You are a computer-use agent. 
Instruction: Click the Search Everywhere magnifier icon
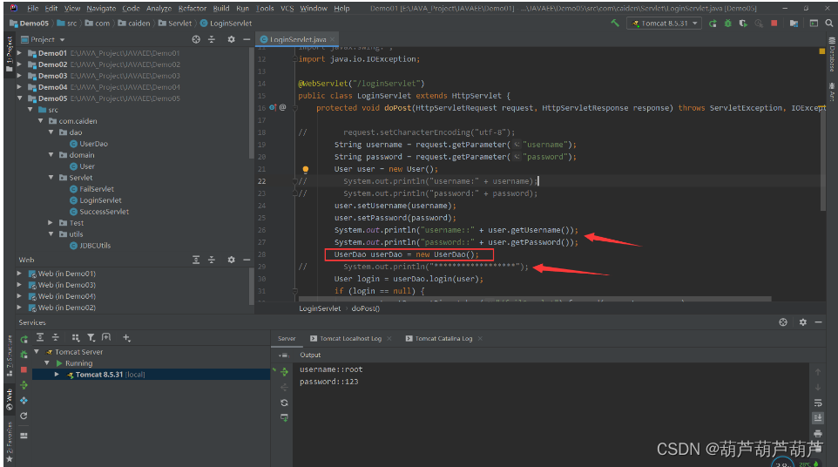click(x=829, y=24)
